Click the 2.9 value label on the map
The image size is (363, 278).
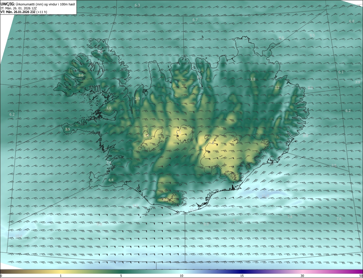(137, 99)
